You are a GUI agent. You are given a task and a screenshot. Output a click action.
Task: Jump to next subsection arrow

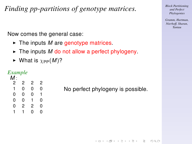(125, 141)
